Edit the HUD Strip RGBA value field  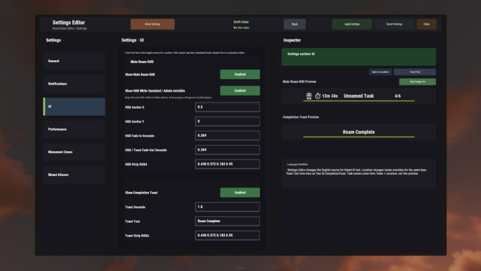point(227,164)
